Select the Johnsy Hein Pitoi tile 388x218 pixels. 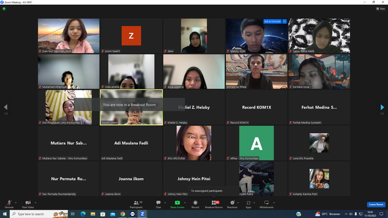pyautogui.click(x=194, y=179)
